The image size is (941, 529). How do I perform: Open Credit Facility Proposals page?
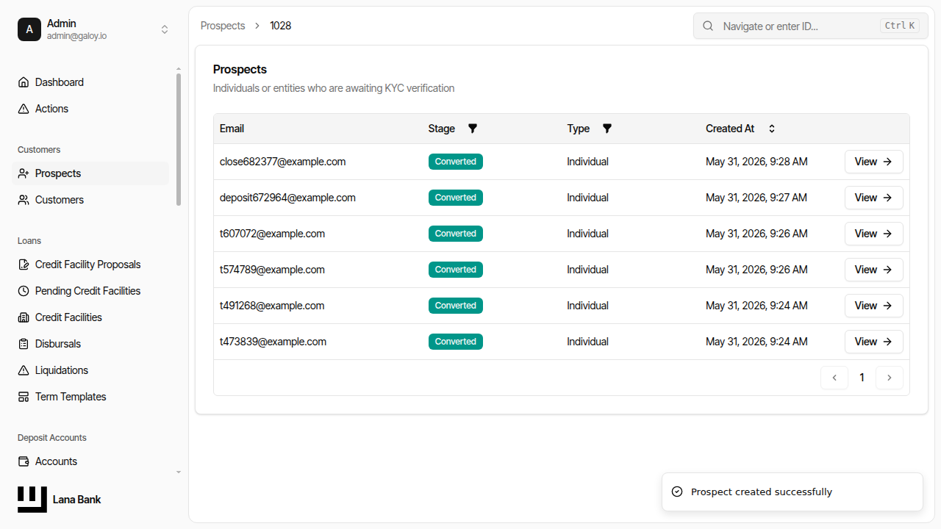(90, 264)
